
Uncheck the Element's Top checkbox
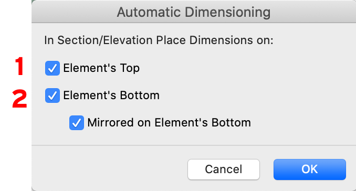(x=53, y=68)
